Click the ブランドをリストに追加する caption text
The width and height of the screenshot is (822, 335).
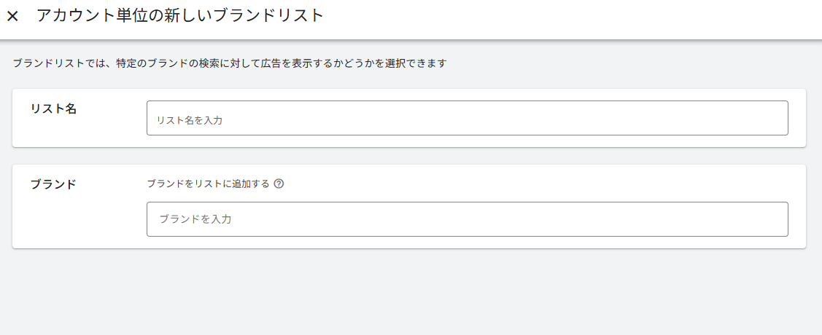(x=208, y=184)
